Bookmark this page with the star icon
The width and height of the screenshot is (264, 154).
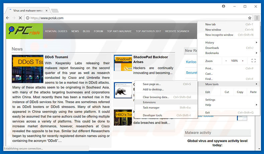click(x=250, y=18)
